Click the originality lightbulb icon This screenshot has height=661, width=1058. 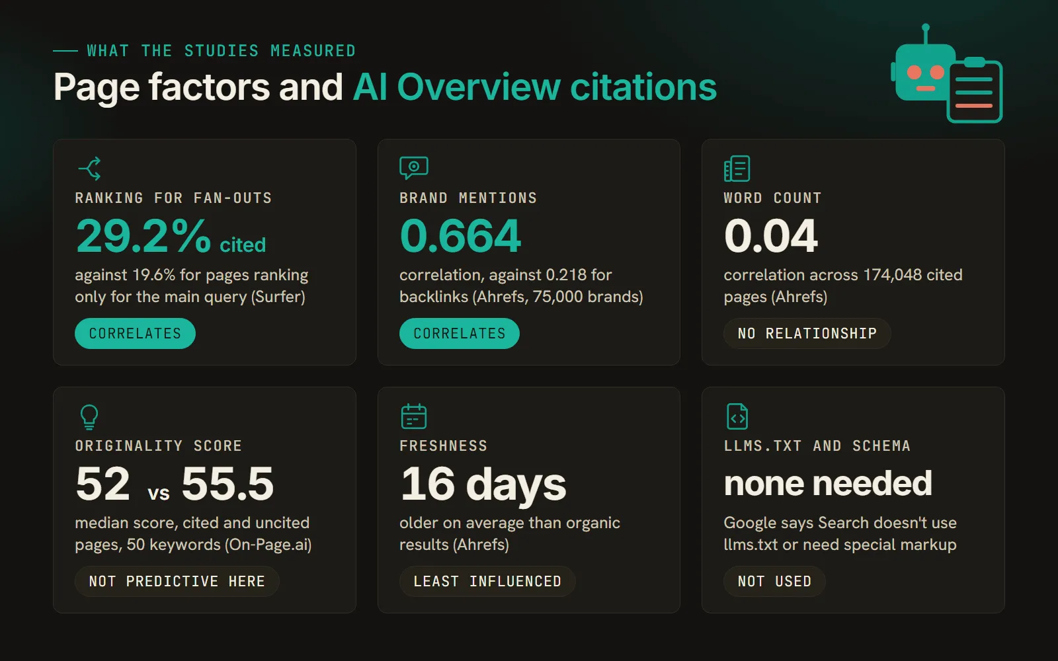point(89,417)
